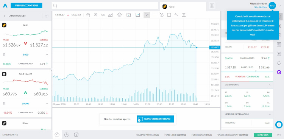
Task: Click NUOVO ORDINE DI MERCATO button
Action: (155, 119)
